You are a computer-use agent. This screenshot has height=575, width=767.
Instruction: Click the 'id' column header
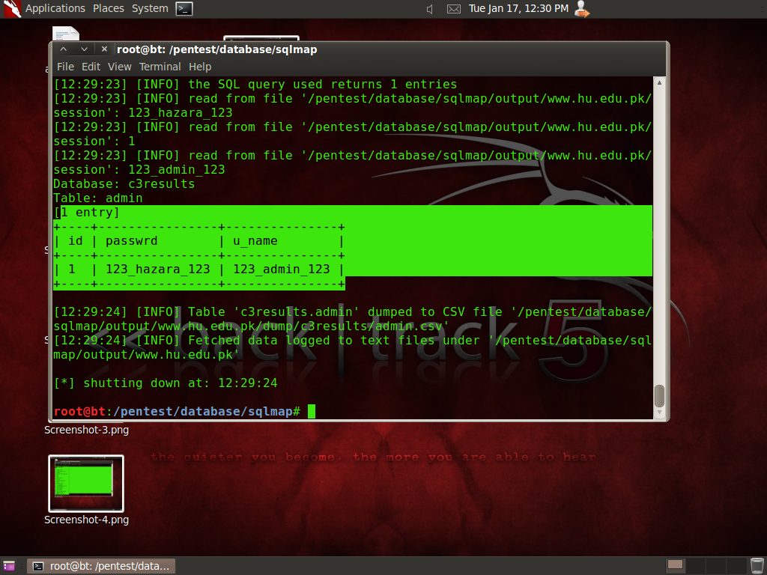pos(76,240)
